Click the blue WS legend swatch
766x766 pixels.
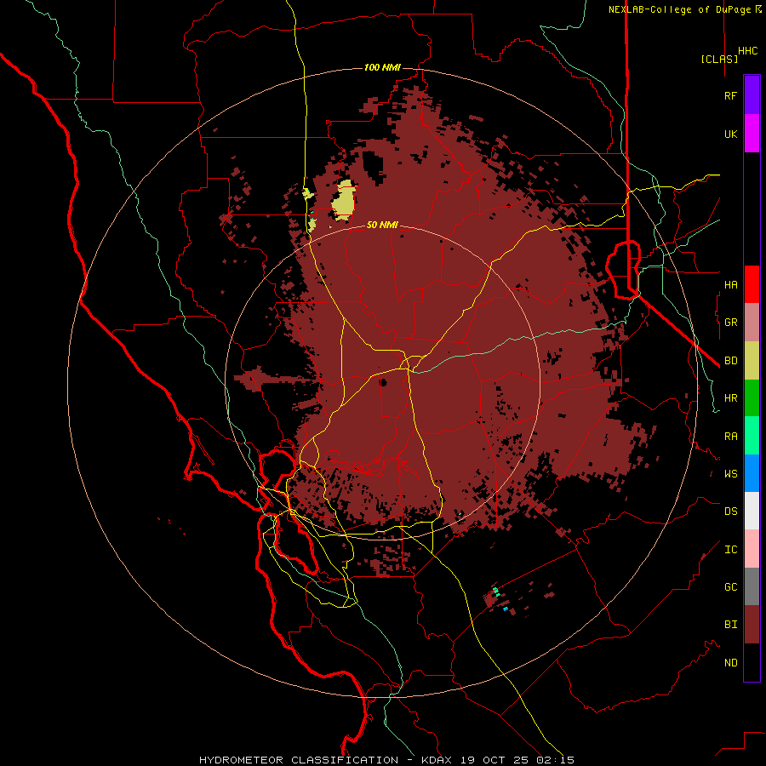point(752,473)
